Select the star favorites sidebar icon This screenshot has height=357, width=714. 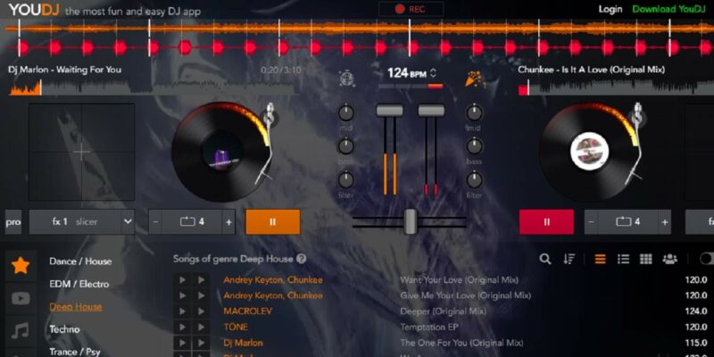point(21,265)
